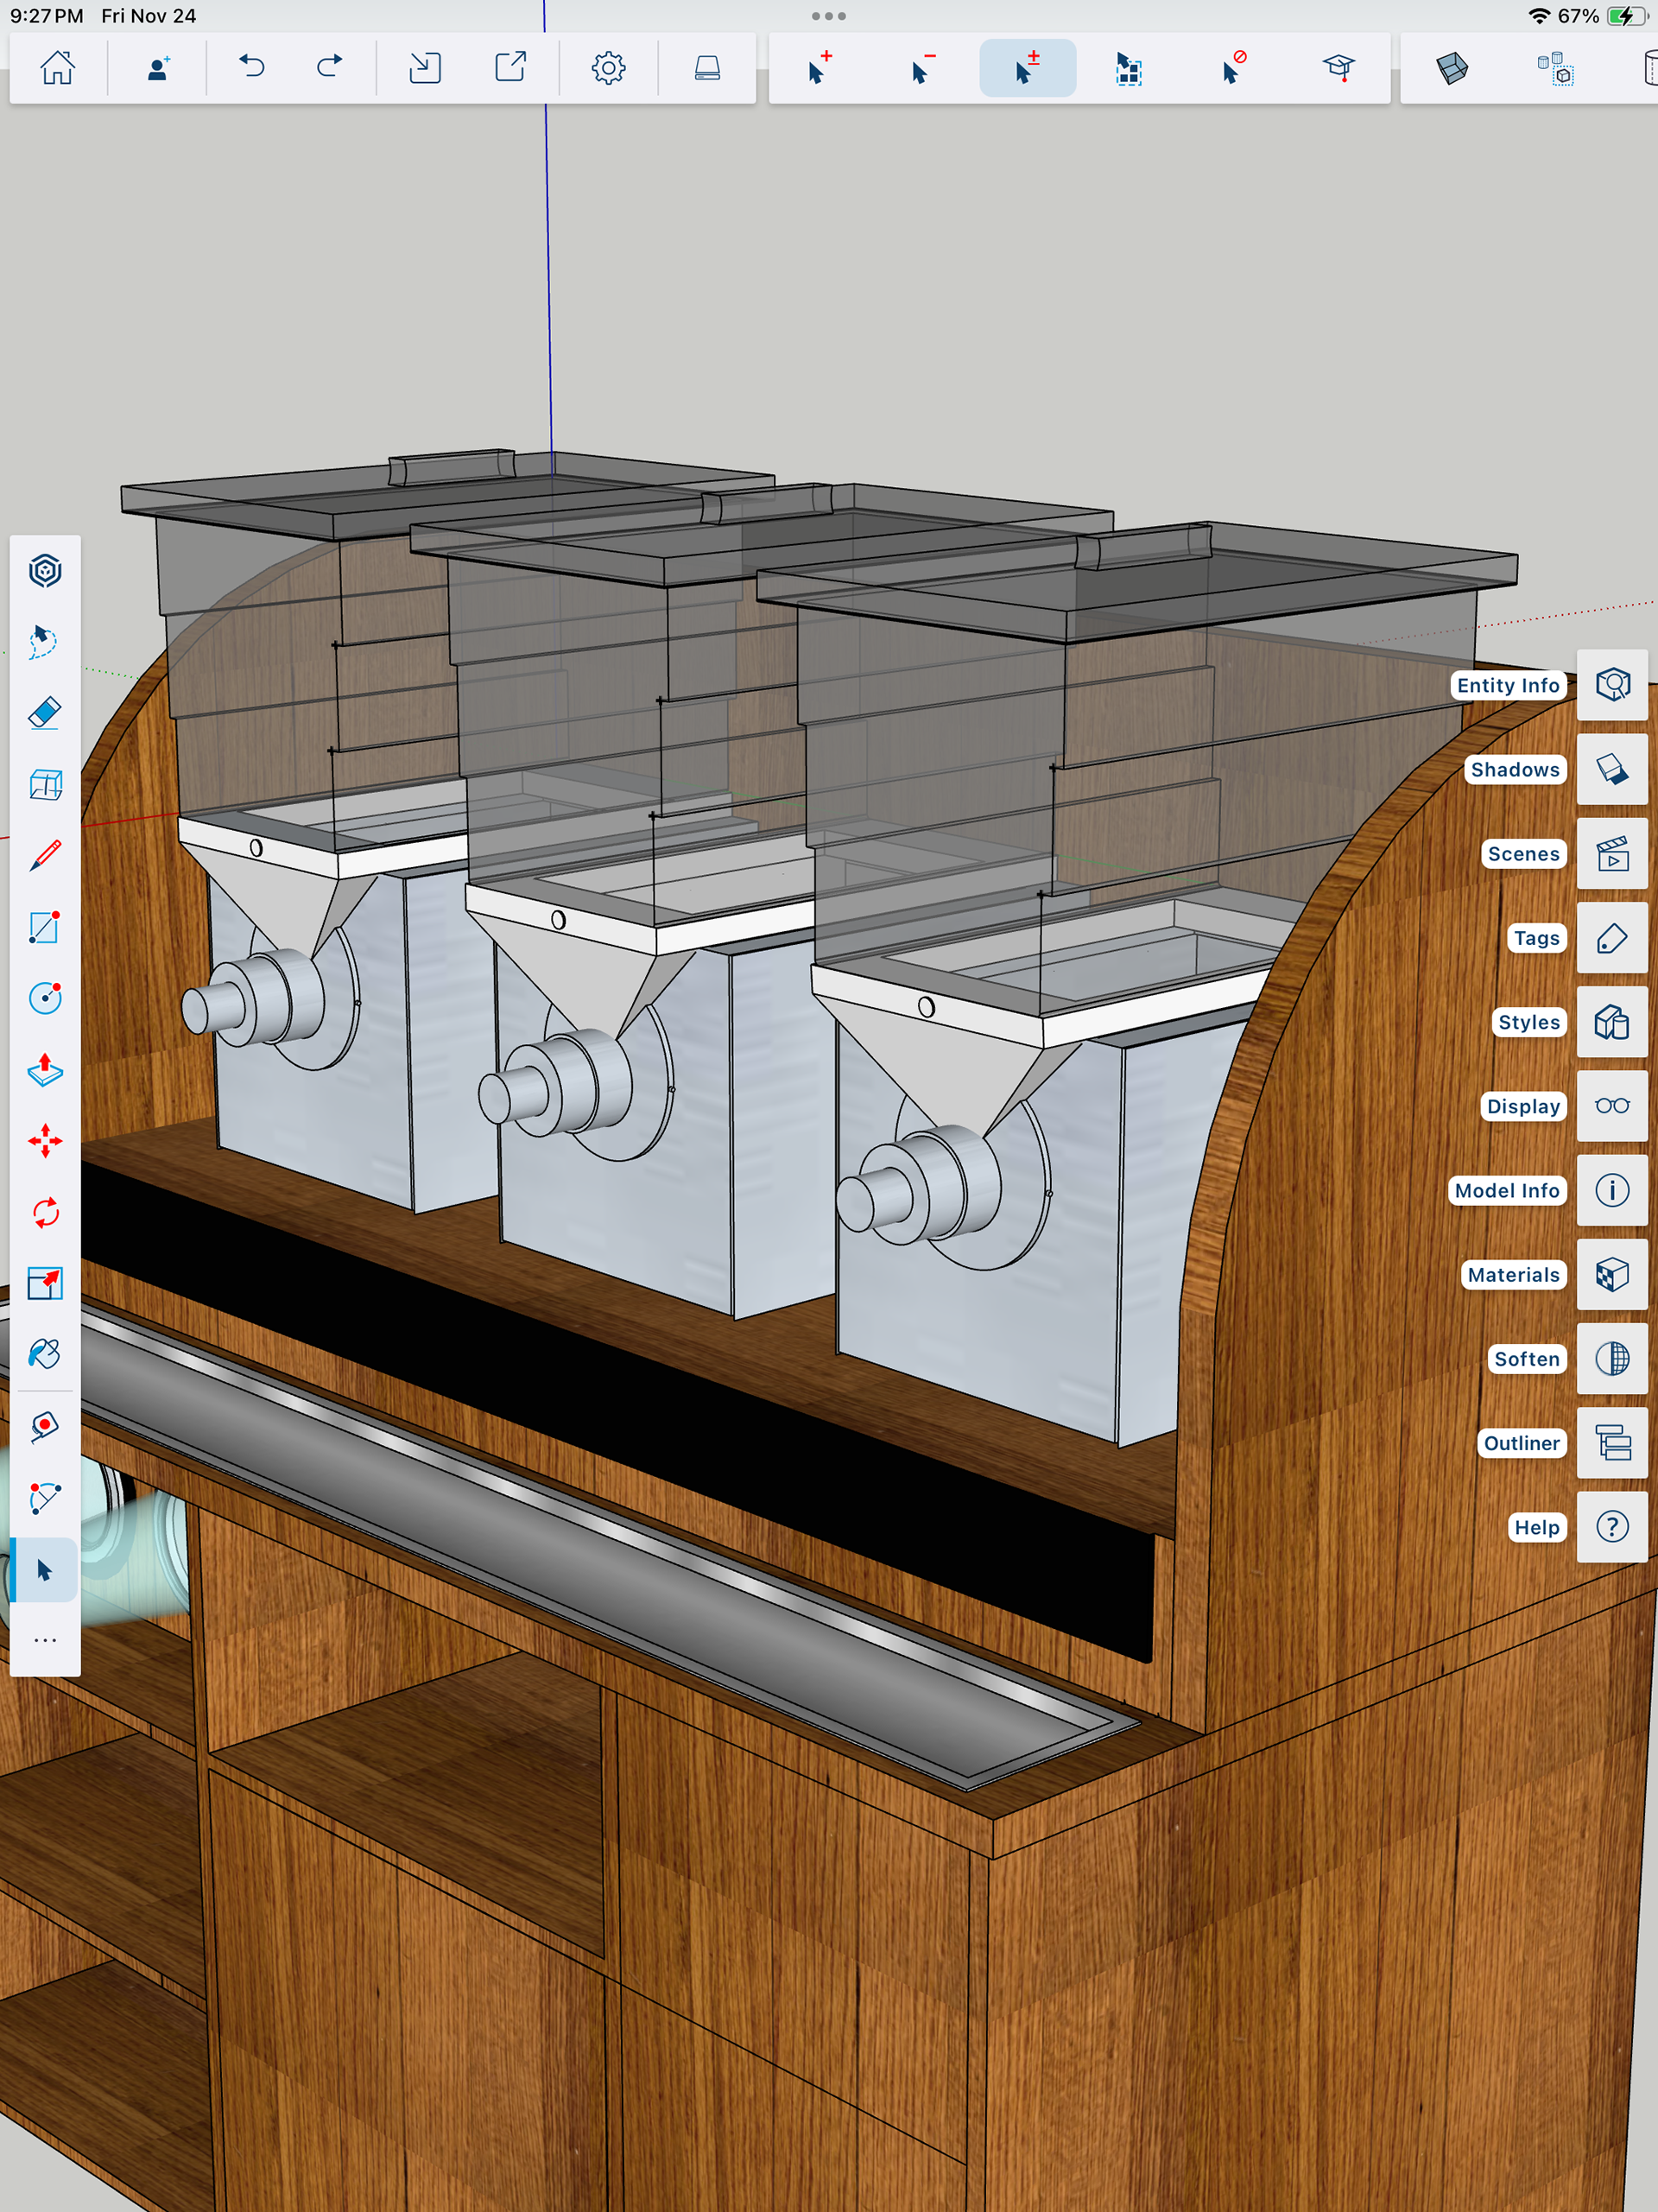Image resolution: width=1658 pixels, height=2212 pixels.
Task: Select the Rotate tool
Action: [45, 1212]
